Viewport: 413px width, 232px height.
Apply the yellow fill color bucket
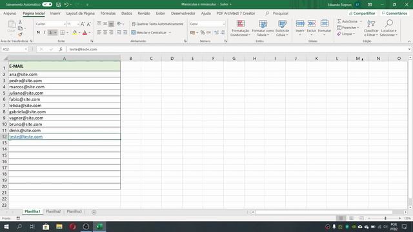click(x=75, y=32)
